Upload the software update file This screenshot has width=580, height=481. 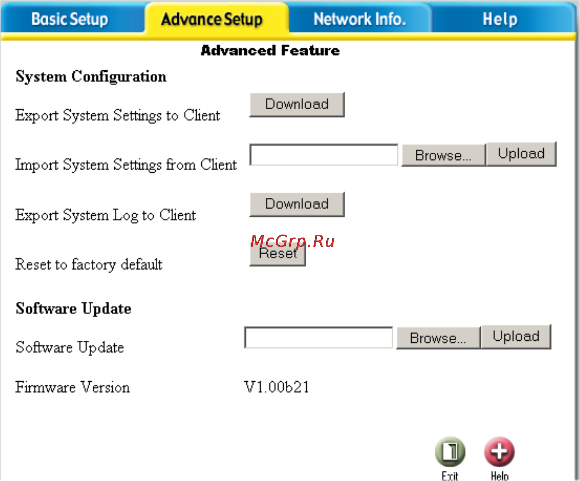tap(516, 336)
